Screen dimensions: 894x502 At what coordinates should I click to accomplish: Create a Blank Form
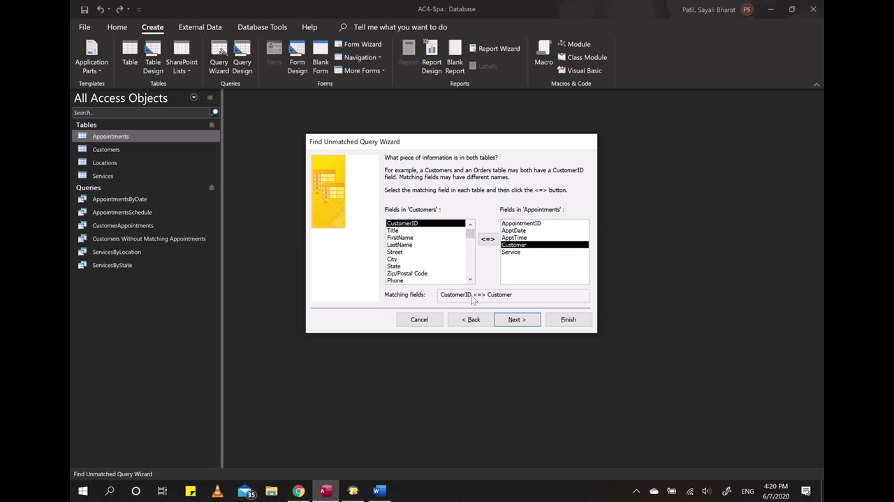click(x=321, y=57)
